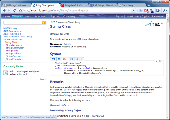Open String Constructor in the sidebar
The image size is (170, 120).
[x=15, y=48]
